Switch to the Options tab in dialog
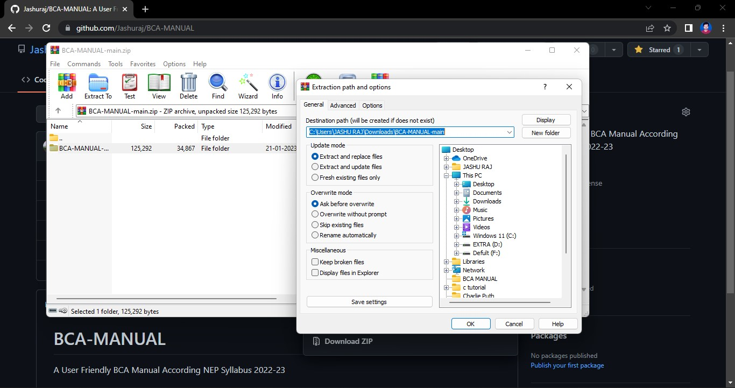This screenshot has height=388, width=735. [372, 105]
